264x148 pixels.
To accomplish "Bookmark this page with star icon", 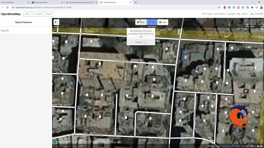I will pos(219,7).
